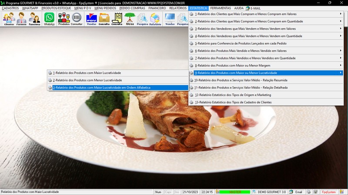Open the PRODUTOS/ESTOQUE menu
This screenshot has height=195, width=348.
[56, 8]
